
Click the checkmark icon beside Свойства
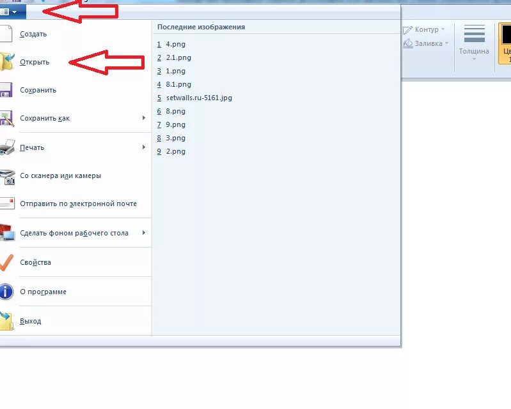click(x=6, y=262)
